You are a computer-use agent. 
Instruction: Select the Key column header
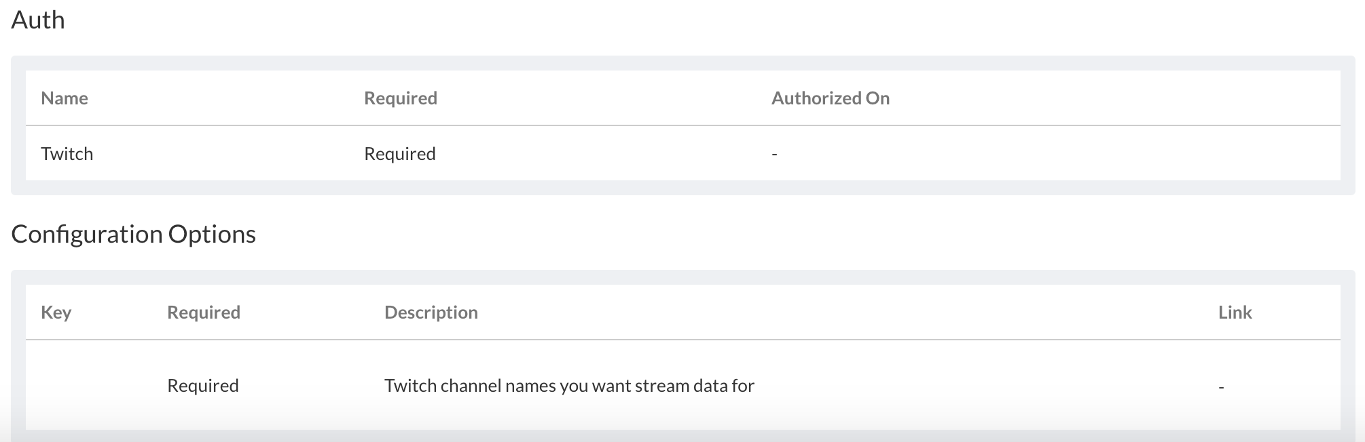point(56,313)
